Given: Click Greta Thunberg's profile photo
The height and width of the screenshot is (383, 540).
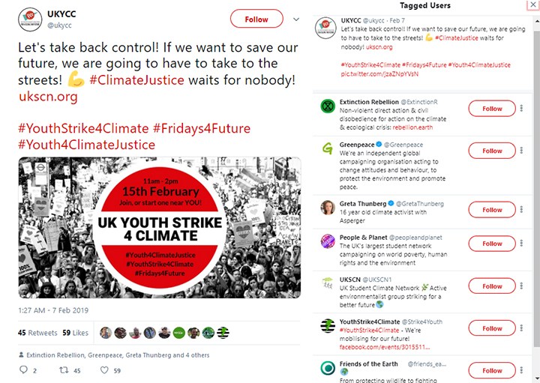Looking at the screenshot, I should click(327, 208).
